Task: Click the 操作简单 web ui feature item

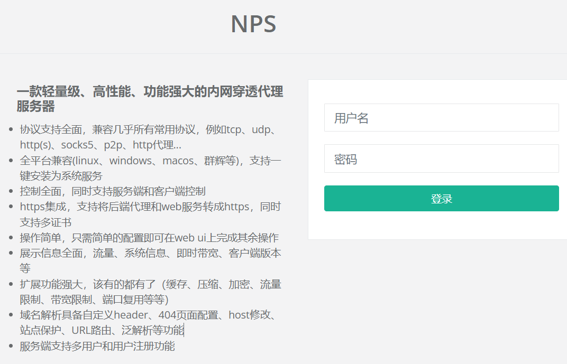Action: [149, 238]
